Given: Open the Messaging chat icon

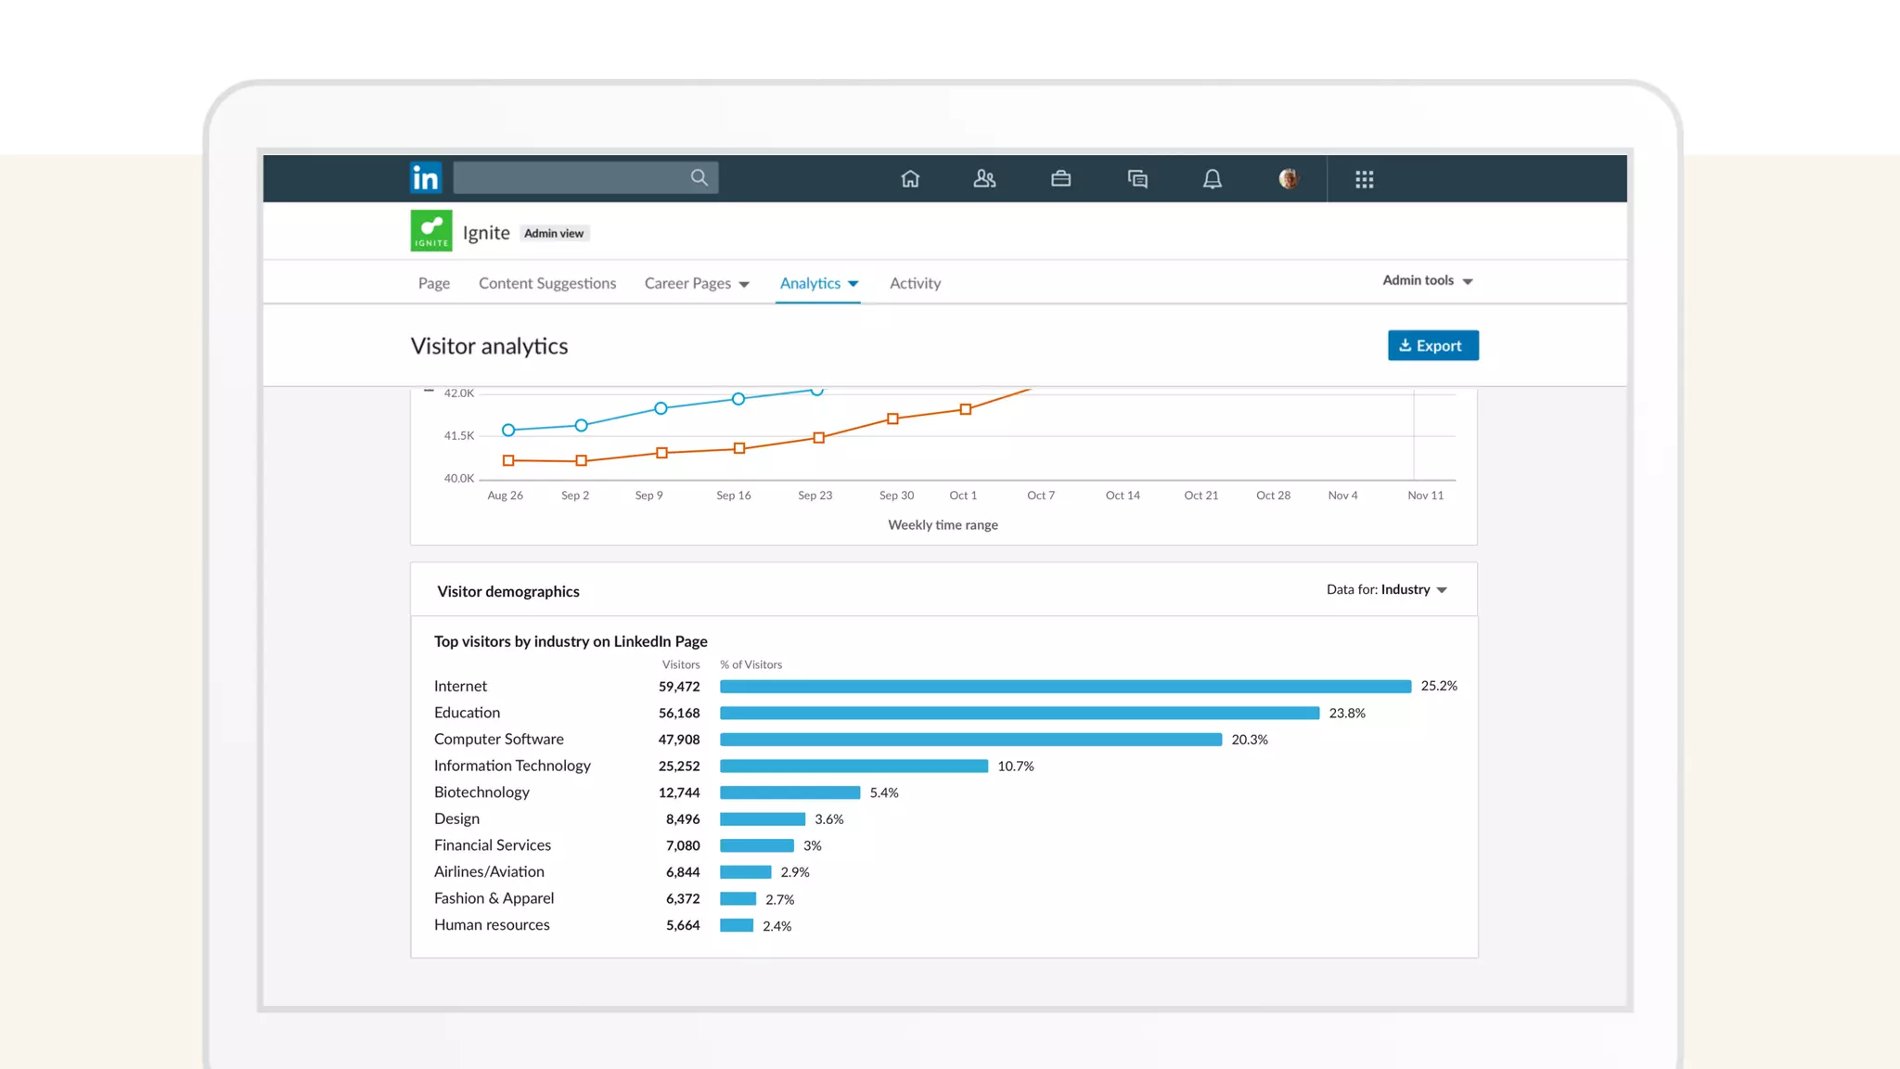Looking at the screenshot, I should tap(1137, 179).
